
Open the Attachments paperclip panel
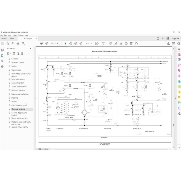pos(2,61)
